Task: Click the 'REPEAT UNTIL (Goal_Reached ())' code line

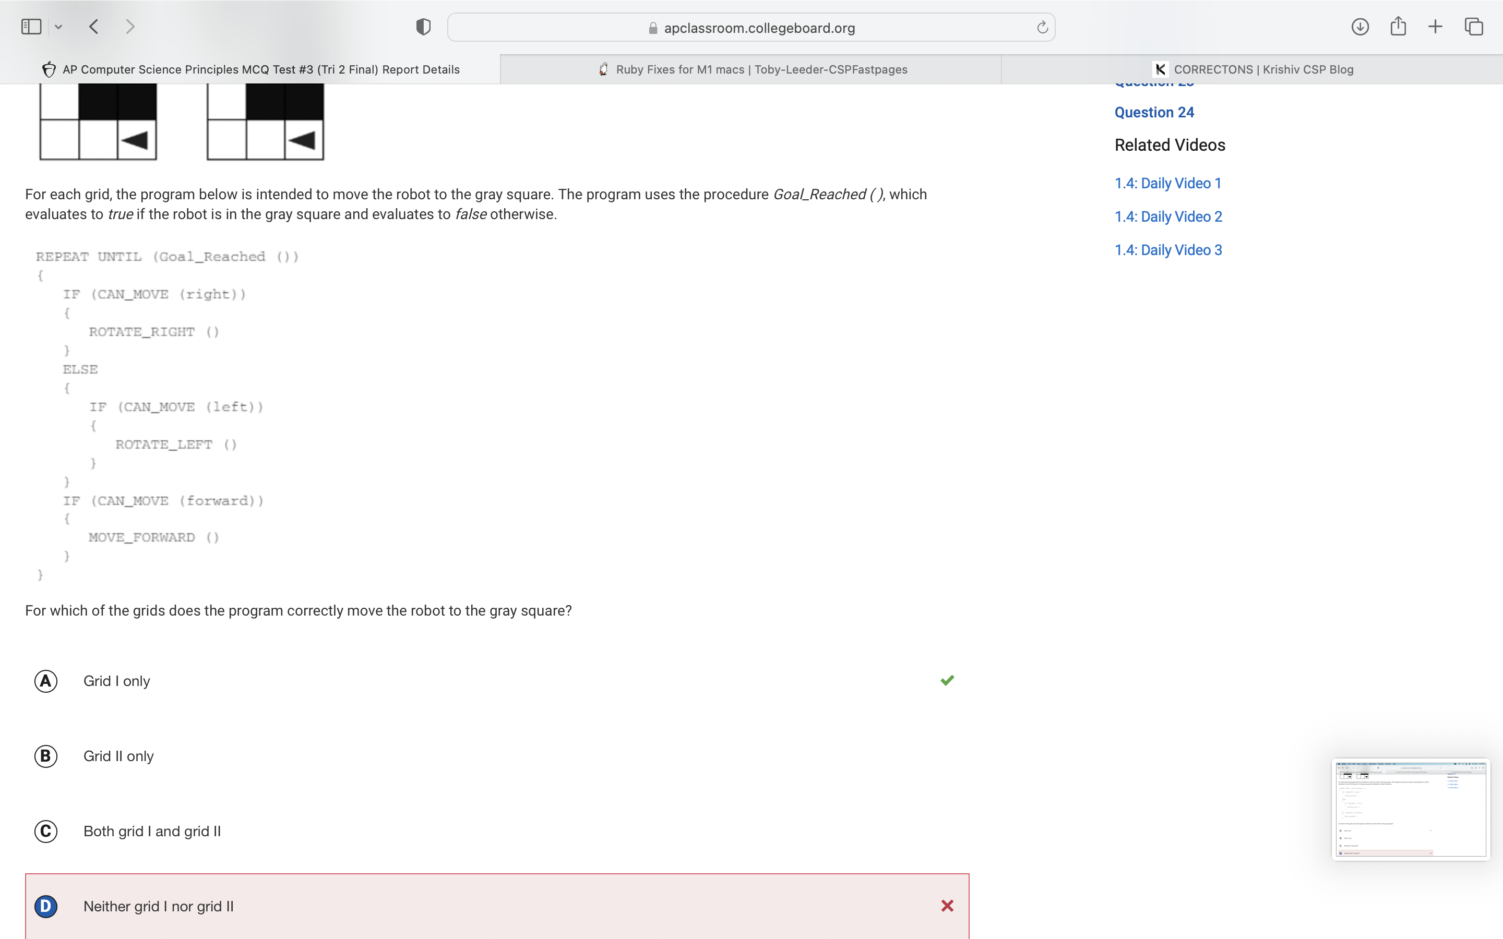Action: [167, 257]
